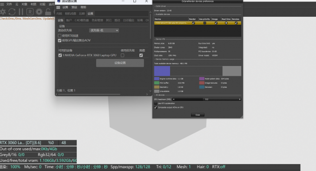This screenshot has width=316, height=171.
Task: Toggle Use priority checkbox in devices preferences
Action: pyautogui.click(x=204, y=23)
